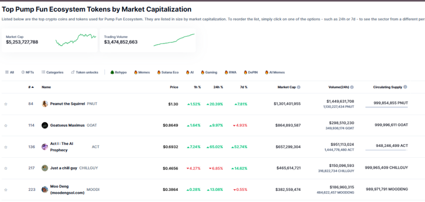425x202 pixels.
Task: Click the Goatseus Maximus coin icon
Action: pyautogui.click(x=45, y=125)
